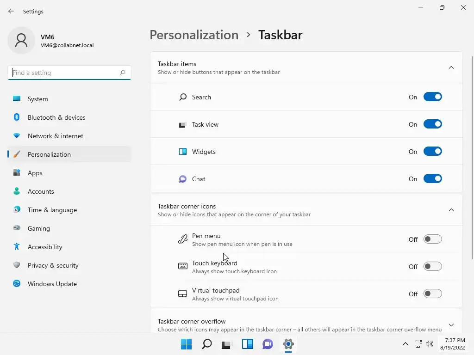Screen dimensions: 474x355
Task: Click "Always show touch keyboard icon" text
Action: point(234,271)
